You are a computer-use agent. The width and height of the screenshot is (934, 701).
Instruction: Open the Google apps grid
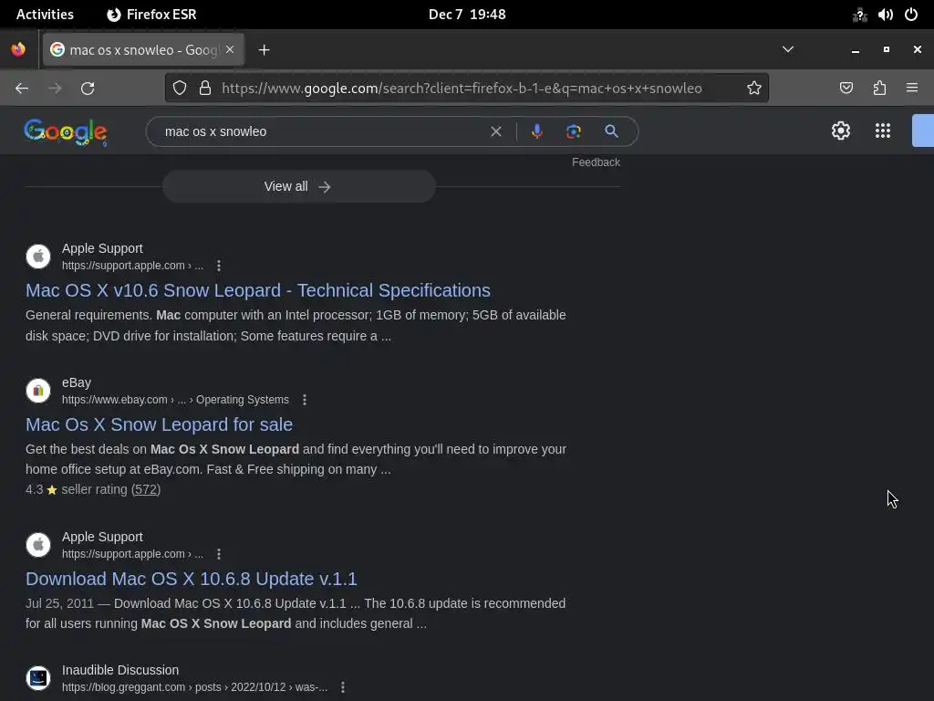tap(883, 131)
